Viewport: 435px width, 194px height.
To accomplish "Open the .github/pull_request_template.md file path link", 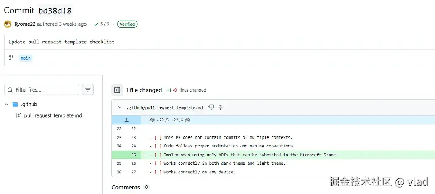I will click(164, 107).
